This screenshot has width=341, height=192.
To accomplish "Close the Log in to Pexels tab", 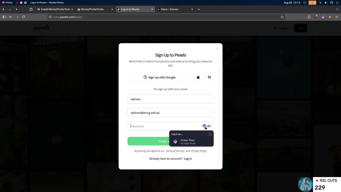I will tap(152, 9).
